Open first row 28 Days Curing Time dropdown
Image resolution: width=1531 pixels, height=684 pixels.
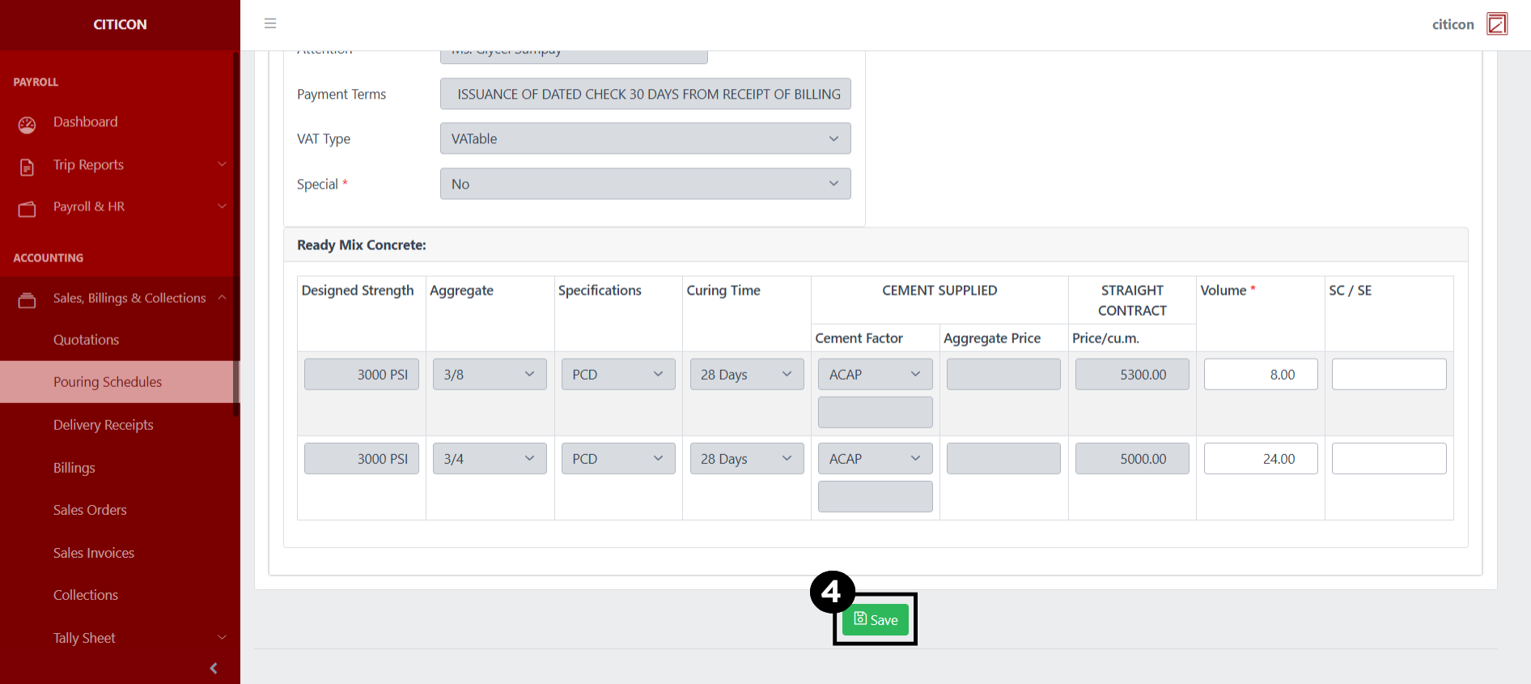point(746,375)
